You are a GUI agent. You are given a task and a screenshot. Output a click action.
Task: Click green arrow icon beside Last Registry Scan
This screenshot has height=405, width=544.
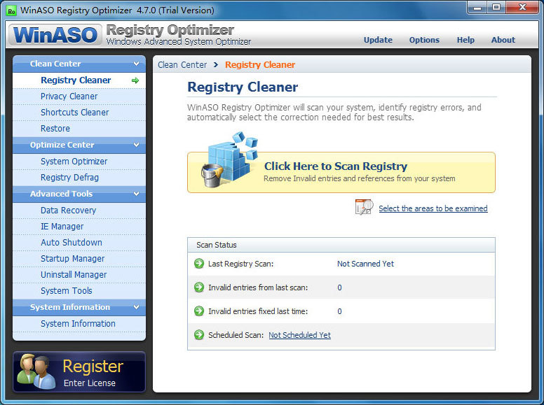[199, 264]
